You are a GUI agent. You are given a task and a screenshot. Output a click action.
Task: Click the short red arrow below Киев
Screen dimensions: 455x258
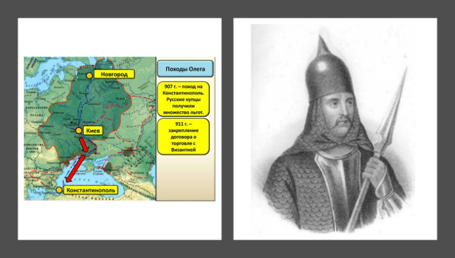(x=84, y=145)
